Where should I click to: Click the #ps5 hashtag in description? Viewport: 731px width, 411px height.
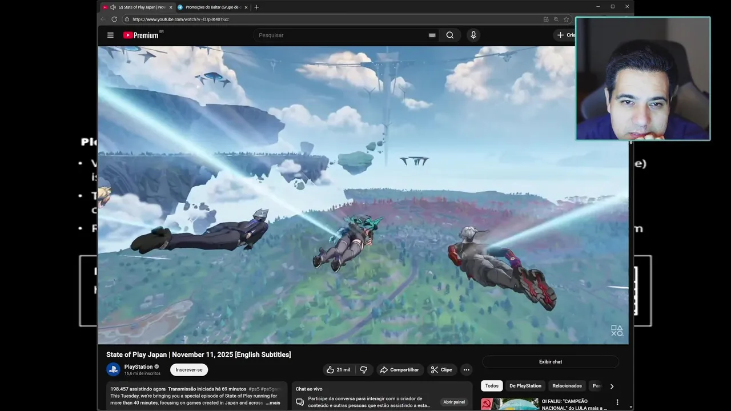point(254,389)
